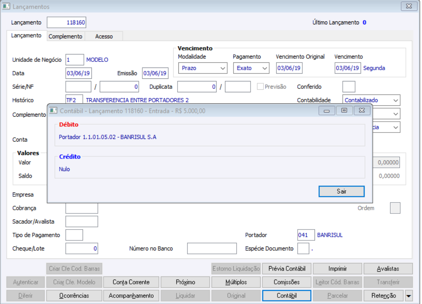Switch to the Acesso tab
This screenshot has width=422, height=304.
tap(104, 37)
